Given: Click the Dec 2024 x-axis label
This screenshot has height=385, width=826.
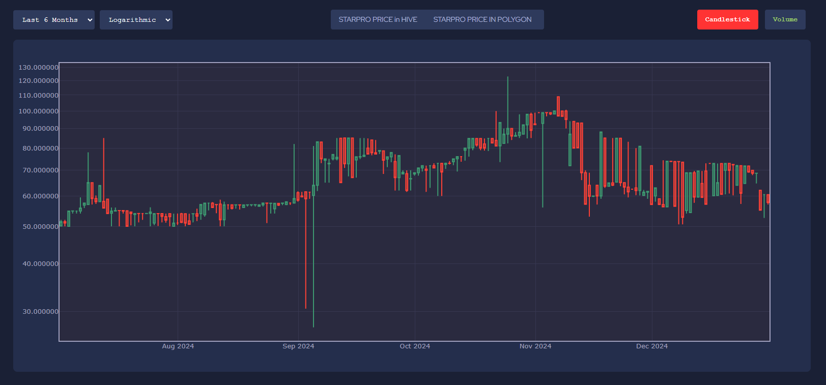Looking at the screenshot, I should [x=652, y=346].
